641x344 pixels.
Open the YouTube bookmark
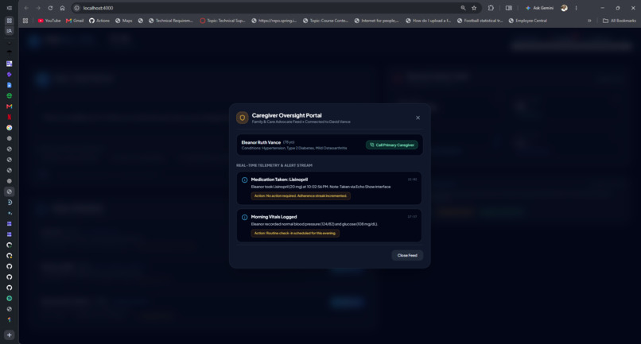click(49, 21)
